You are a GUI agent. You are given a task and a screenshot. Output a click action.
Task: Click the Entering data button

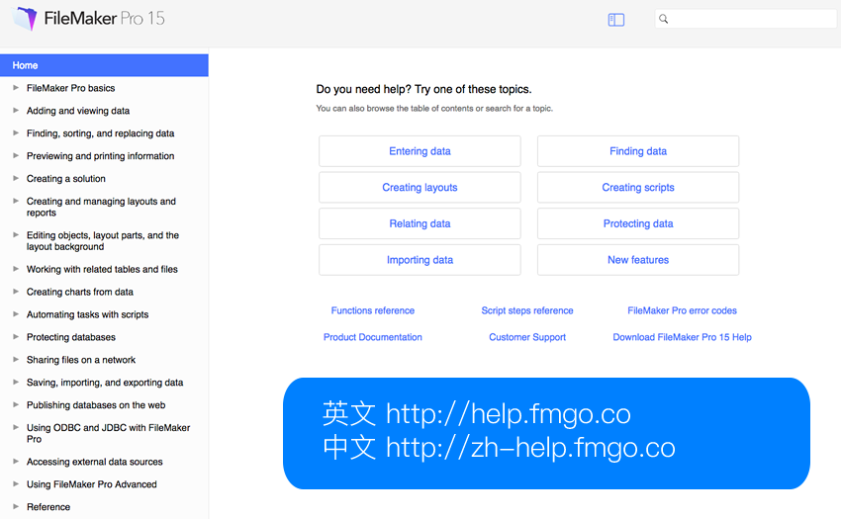(x=420, y=151)
